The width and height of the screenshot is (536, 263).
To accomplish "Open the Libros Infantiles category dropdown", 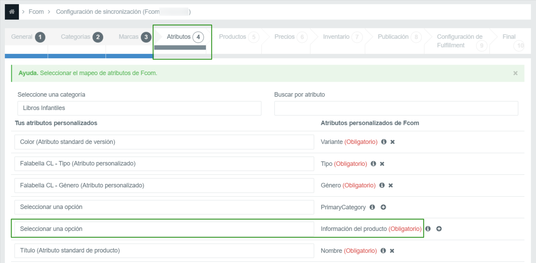I will pos(139,108).
